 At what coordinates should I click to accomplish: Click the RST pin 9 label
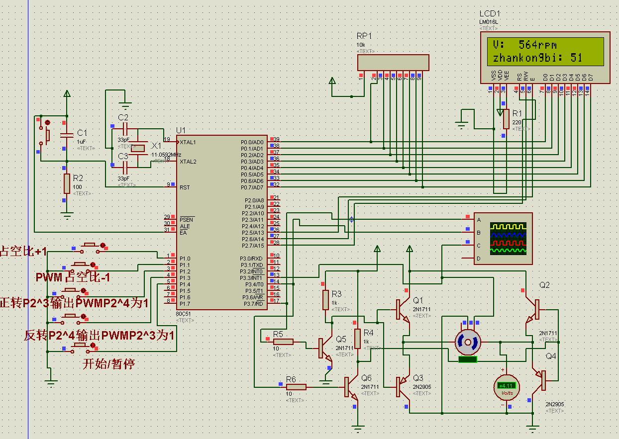click(x=185, y=187)
